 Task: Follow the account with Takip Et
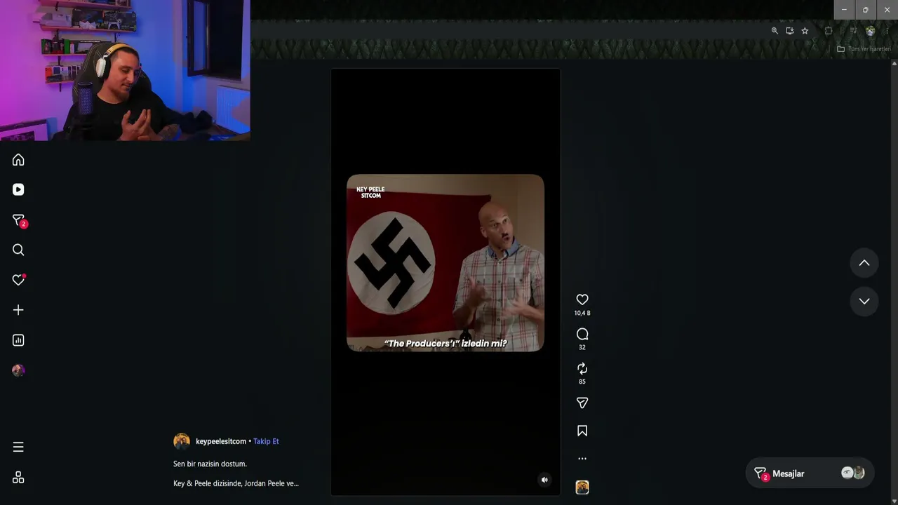(x=266, y=441)
